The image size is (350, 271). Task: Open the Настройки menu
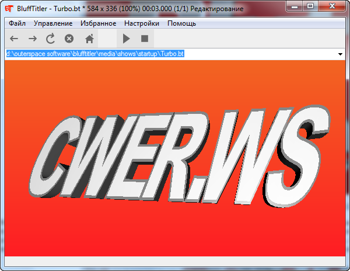tap(142, 23)
